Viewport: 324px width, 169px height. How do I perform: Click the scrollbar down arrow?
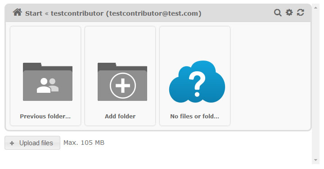point(315,160)
